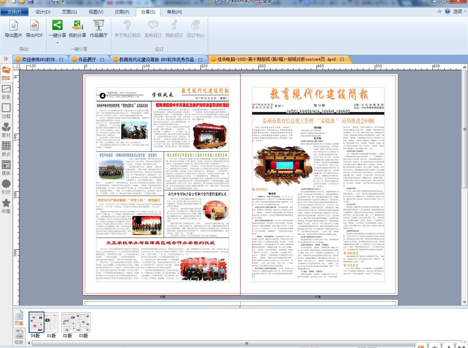
Task: Close the 欢迎使用DPS软件 tab
Action: [61, 59]
